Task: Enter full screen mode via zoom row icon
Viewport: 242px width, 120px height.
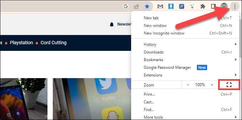Action: (229, 85)
